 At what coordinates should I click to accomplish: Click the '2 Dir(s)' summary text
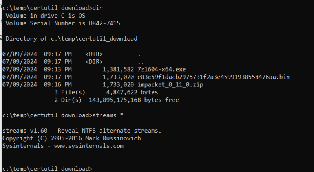click(x=68, y=100)
